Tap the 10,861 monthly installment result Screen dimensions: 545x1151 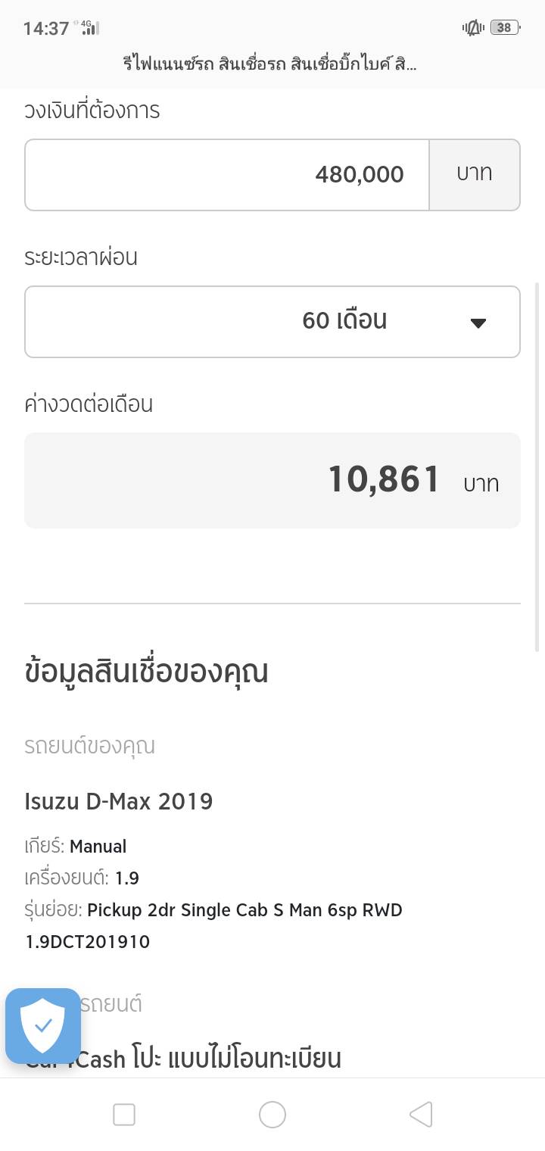click(385, 480)
